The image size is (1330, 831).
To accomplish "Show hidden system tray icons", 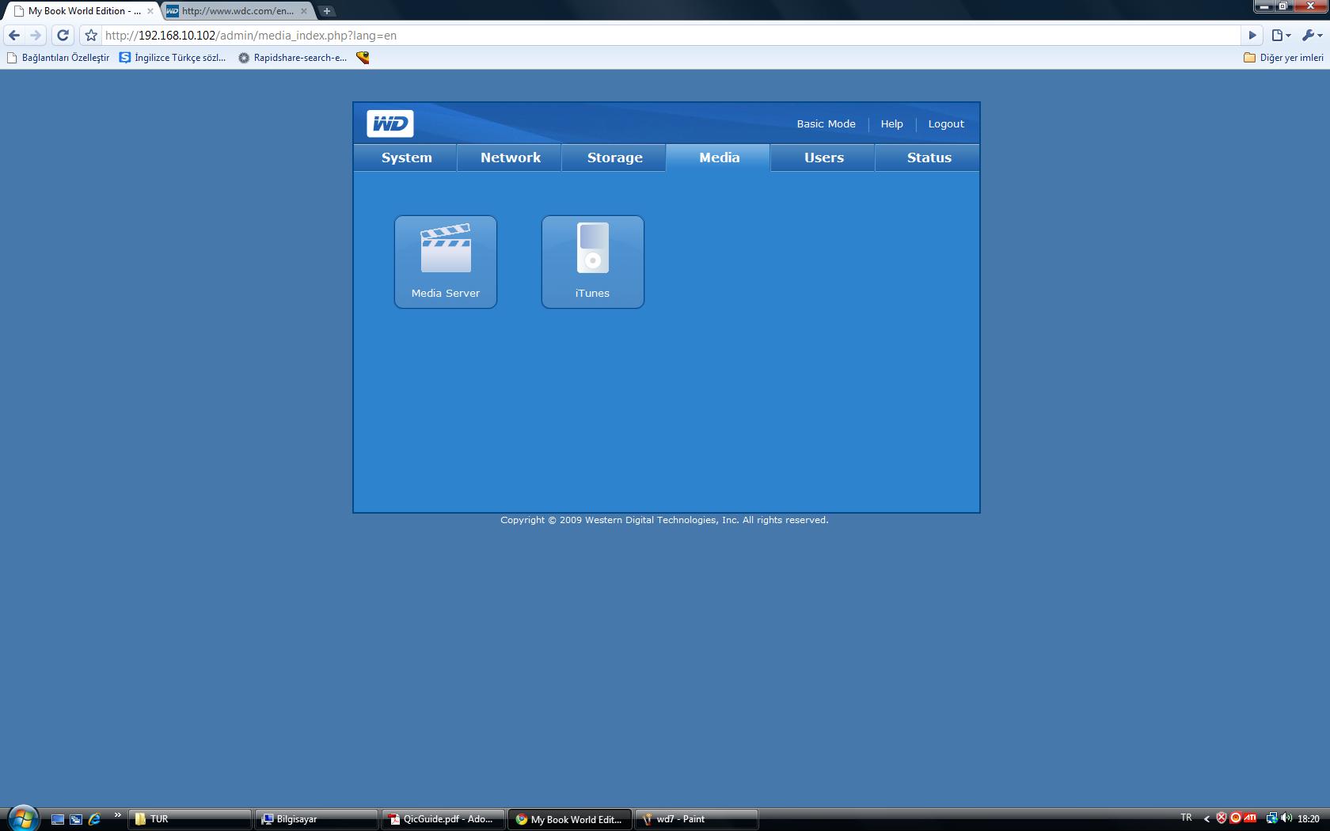I will pos(1206,819).
